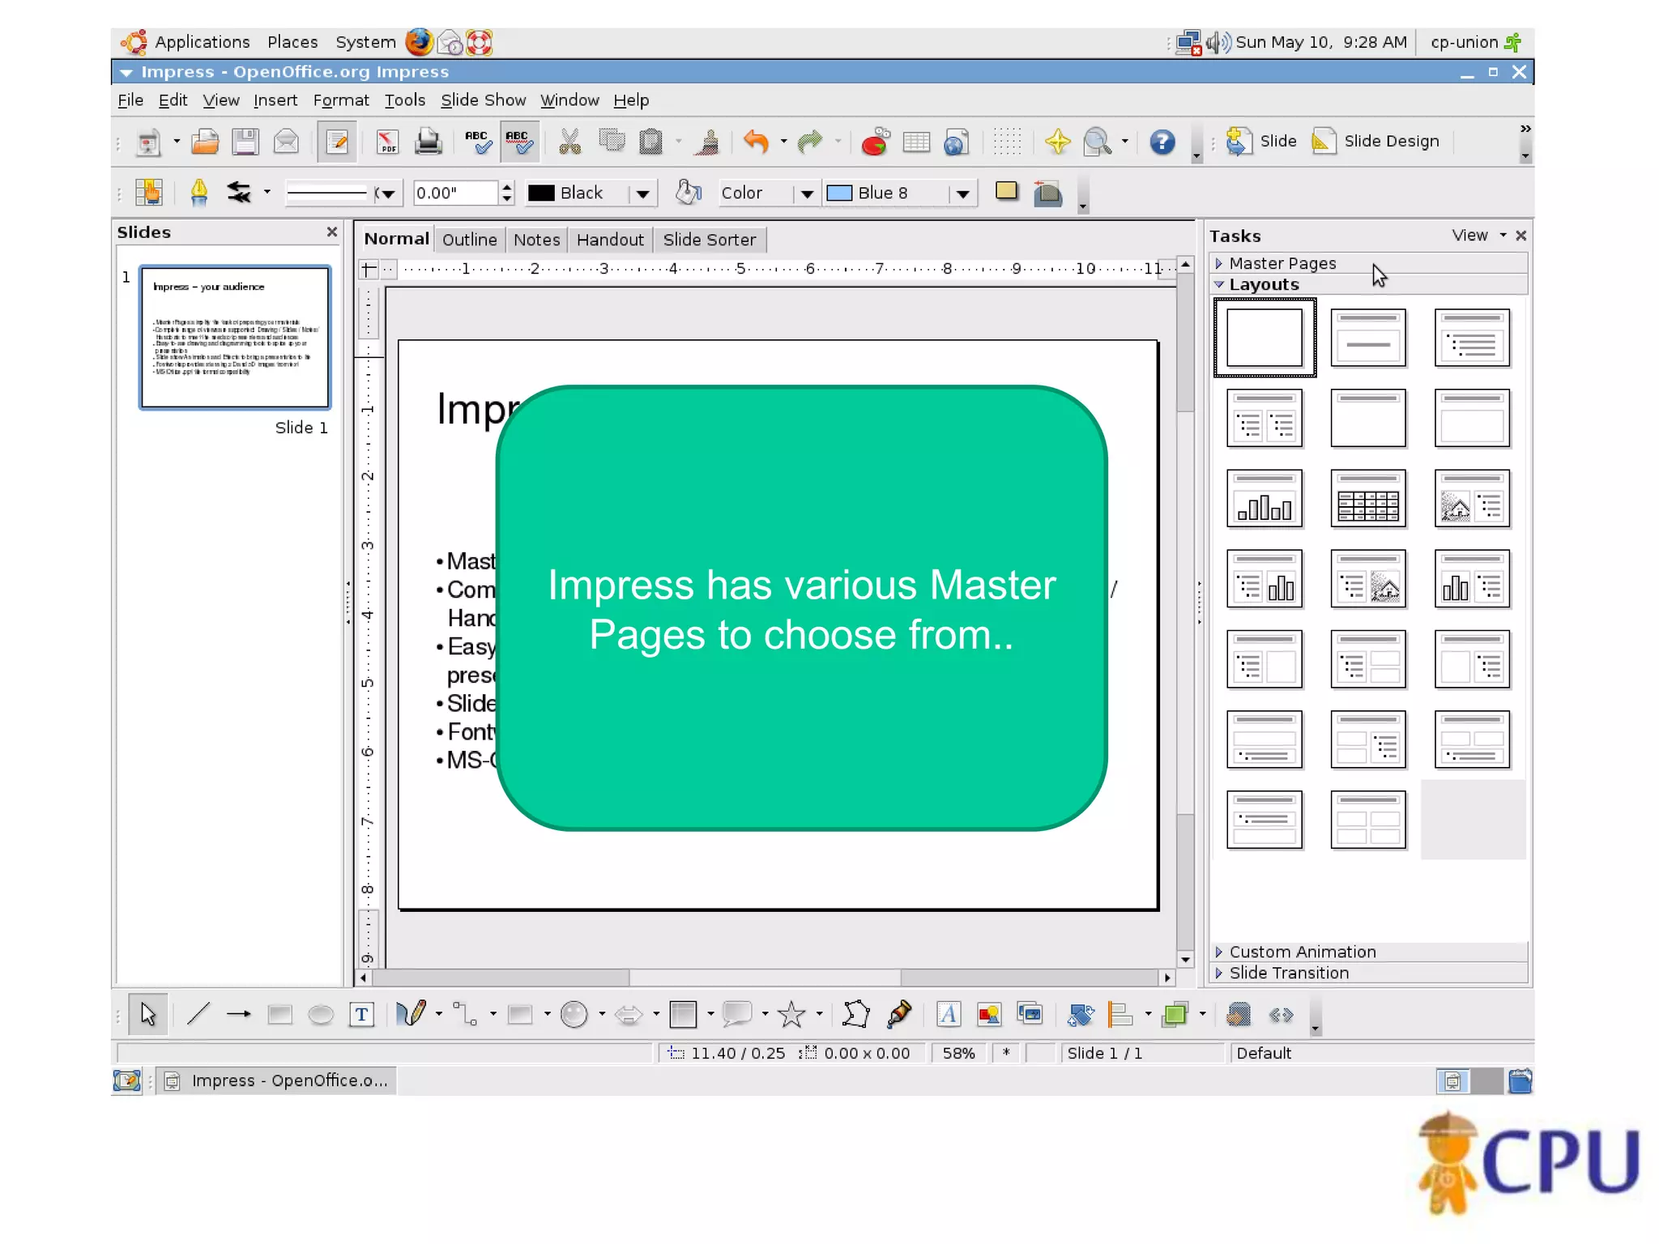Select the Slide 1 thumbnail
The height and width of the screenshot is (1244, 1659).
coord(235,337)
